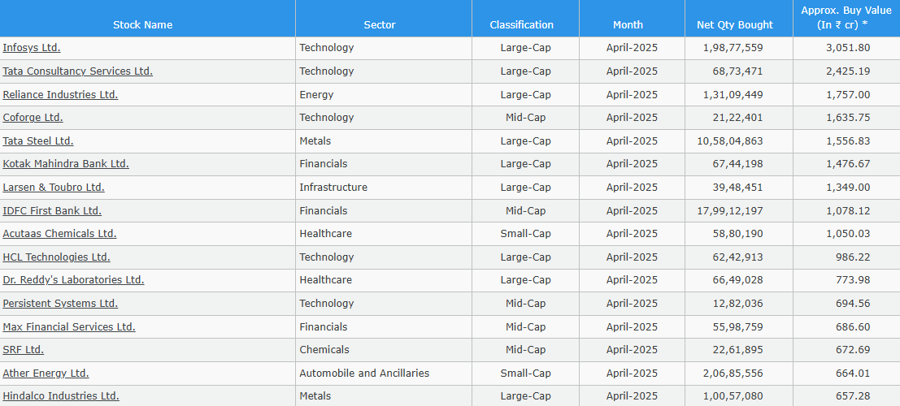Viewport: 900px width, 406px height.
Task: Click the Classification column header
Action: tap(521, 25)
